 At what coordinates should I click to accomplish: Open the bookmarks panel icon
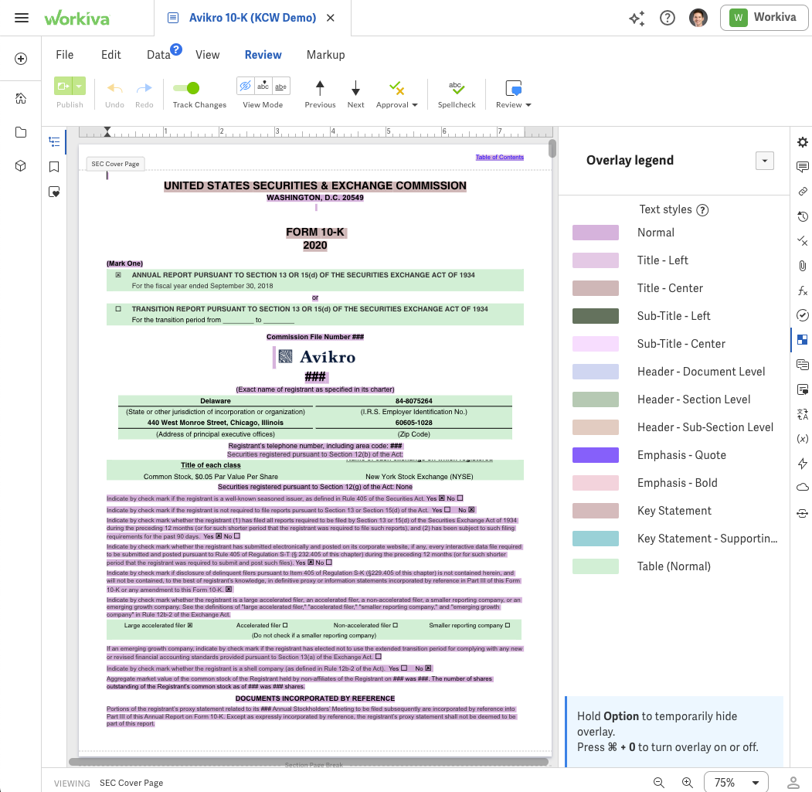[x=54, y=167]
